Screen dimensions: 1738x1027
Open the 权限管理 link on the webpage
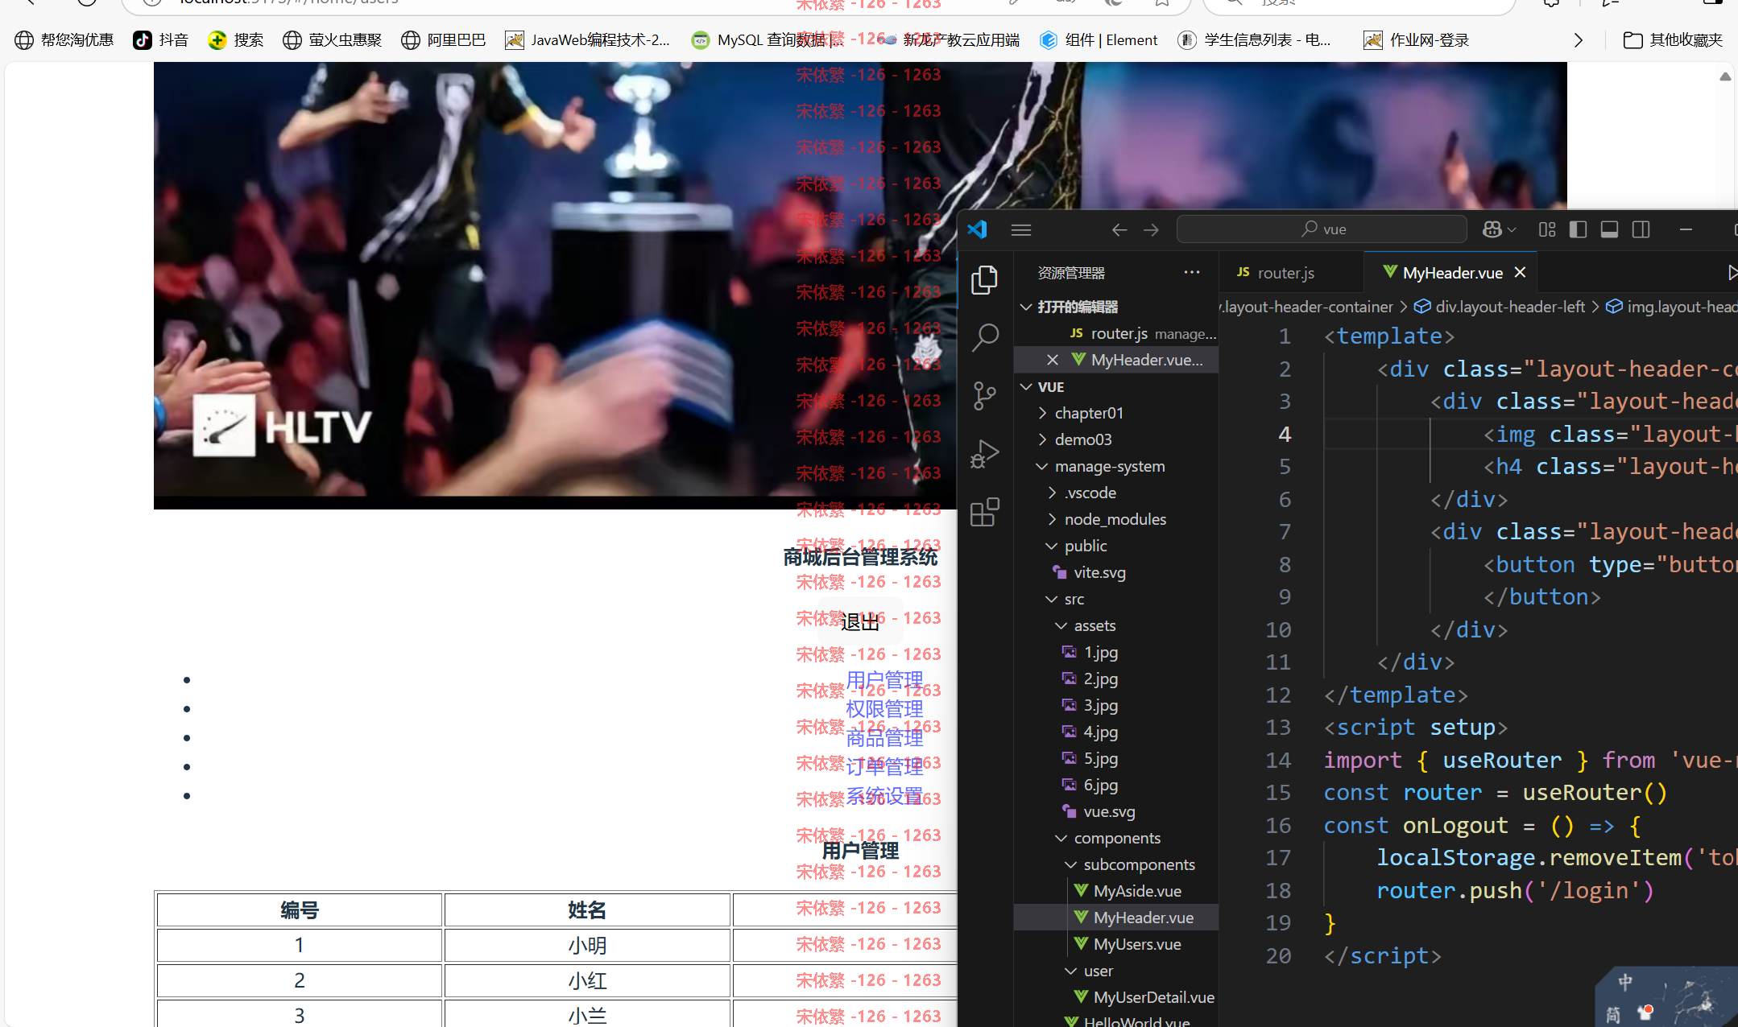point(884,709)
